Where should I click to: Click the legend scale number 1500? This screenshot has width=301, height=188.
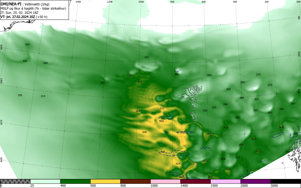214,186
